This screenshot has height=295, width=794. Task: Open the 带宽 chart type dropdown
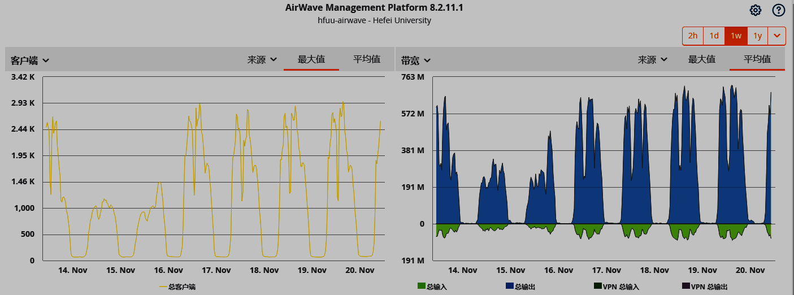coord(416,60)
